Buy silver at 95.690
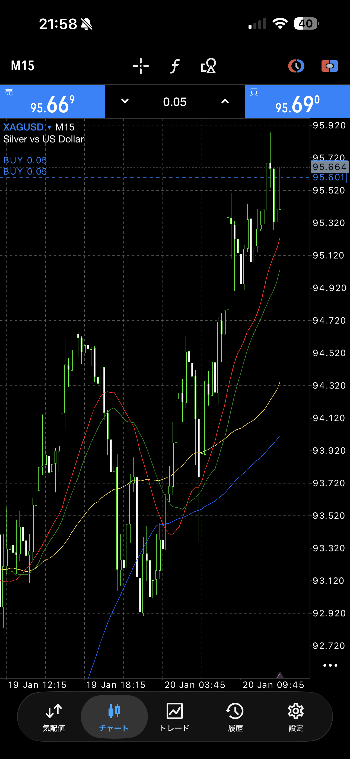Image resolution: width=350 pixels, height=759 pixels. [297, 102]
